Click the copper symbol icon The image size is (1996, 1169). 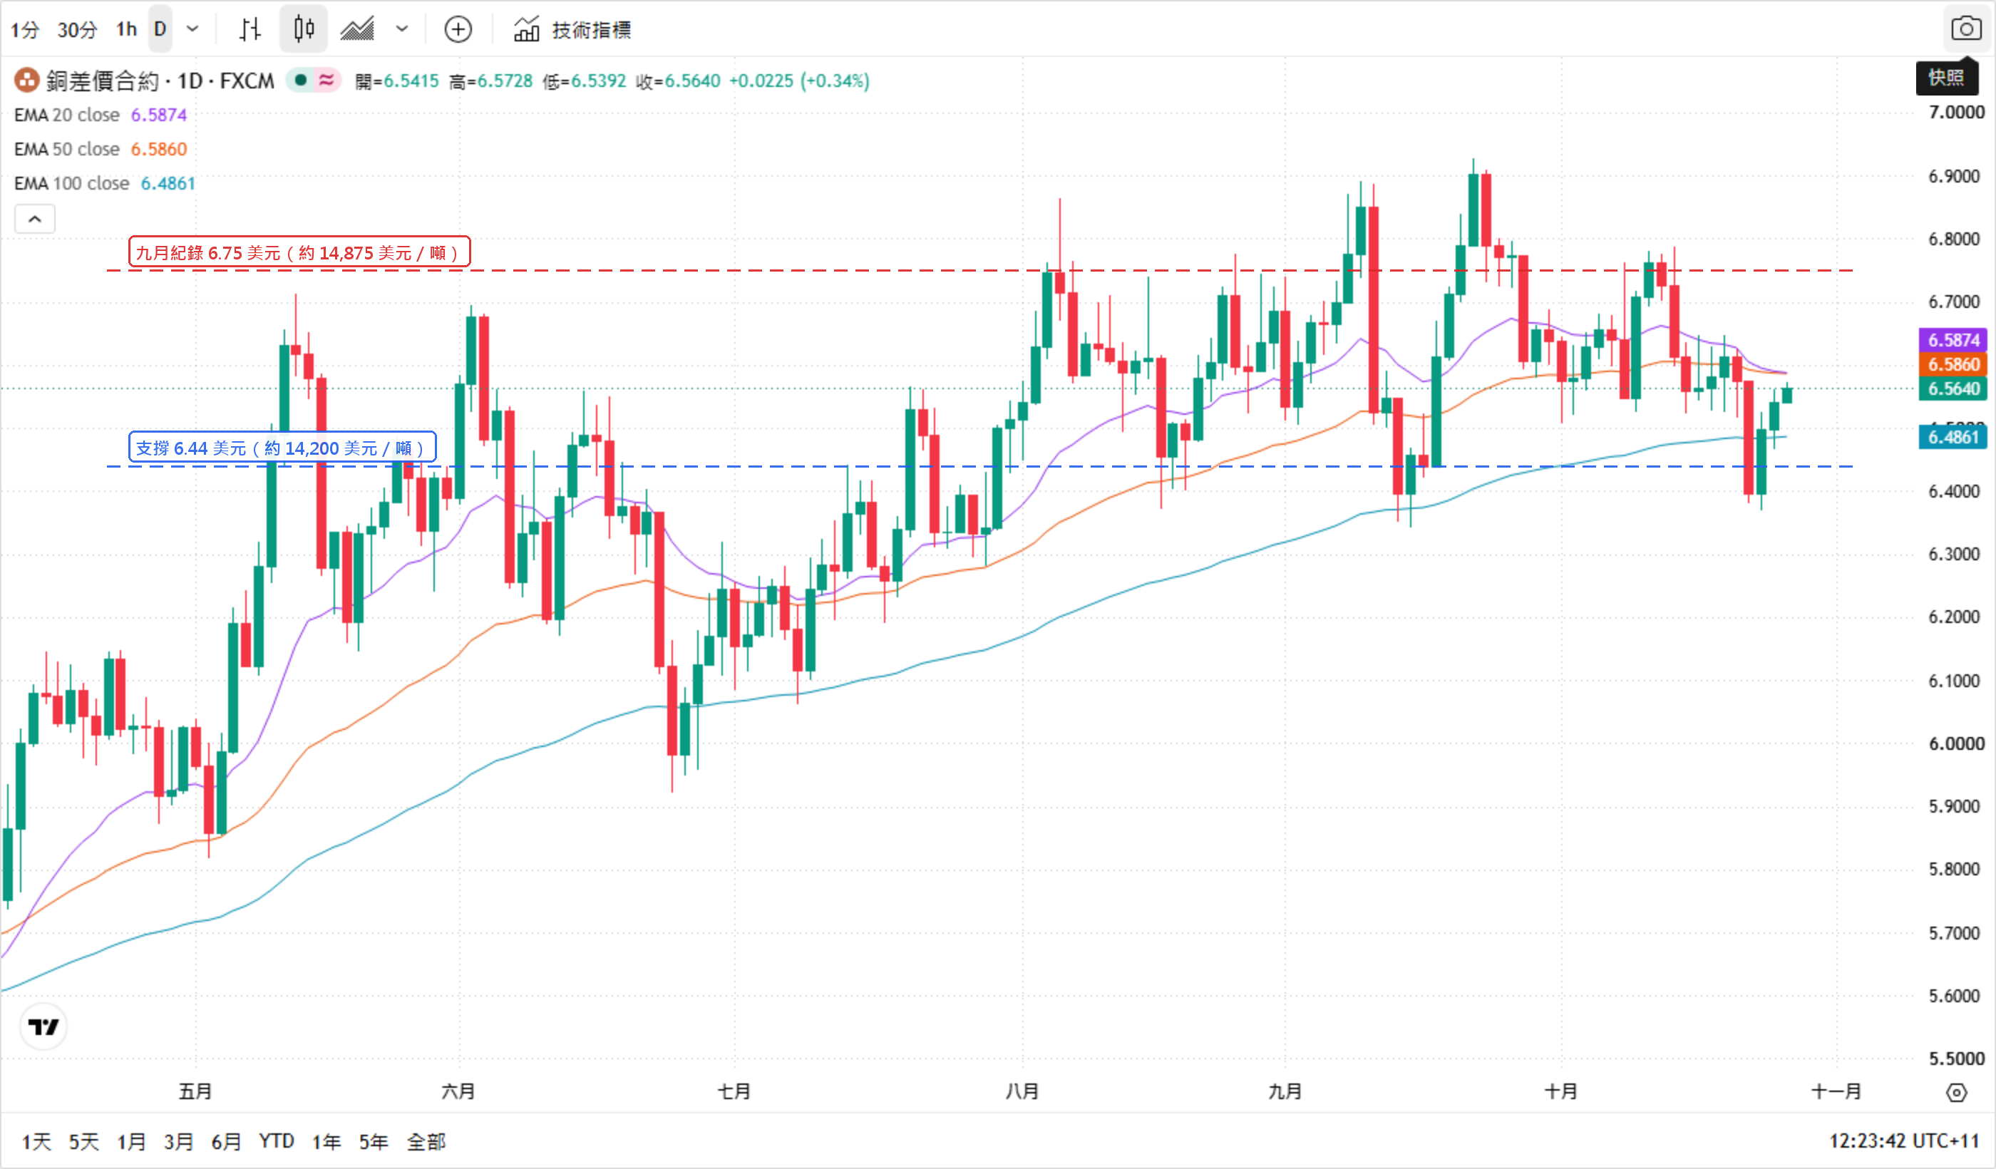click(x=26, y=80)
